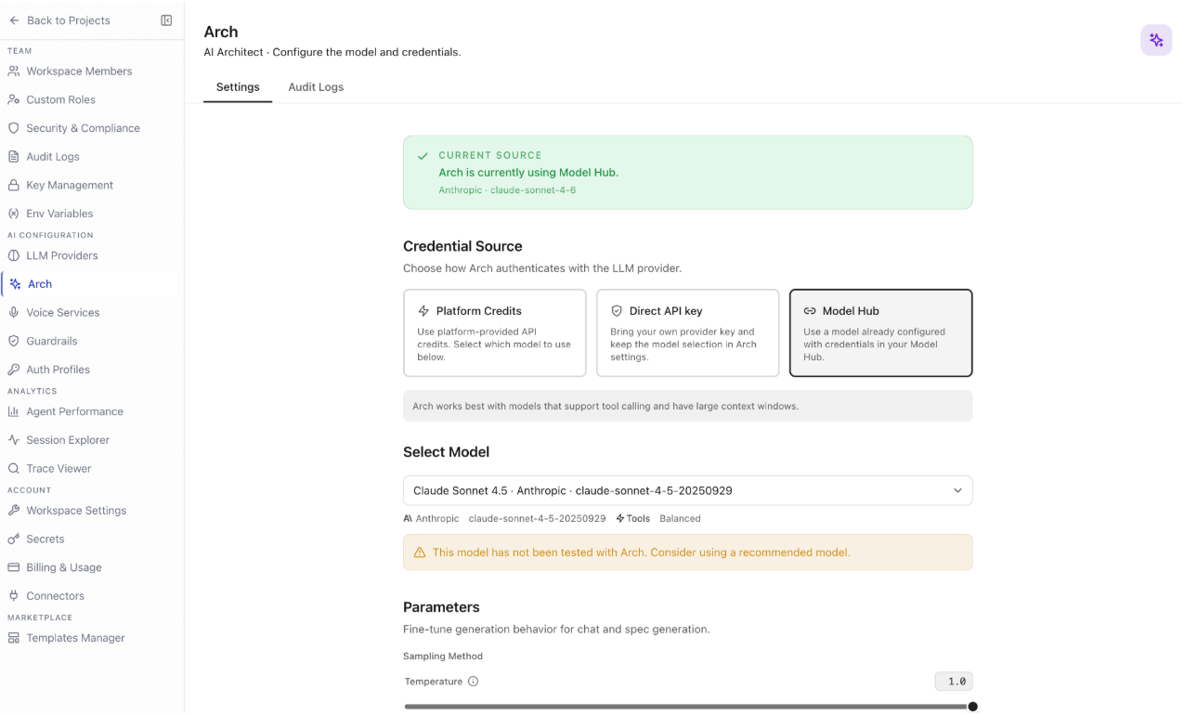Click the Templates Manager icon
Viewport: 1184px width, 715px height.
pyautogui.click(x=14, y=638)
